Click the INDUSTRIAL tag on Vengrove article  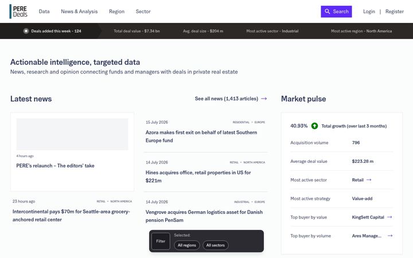point(241,202)
